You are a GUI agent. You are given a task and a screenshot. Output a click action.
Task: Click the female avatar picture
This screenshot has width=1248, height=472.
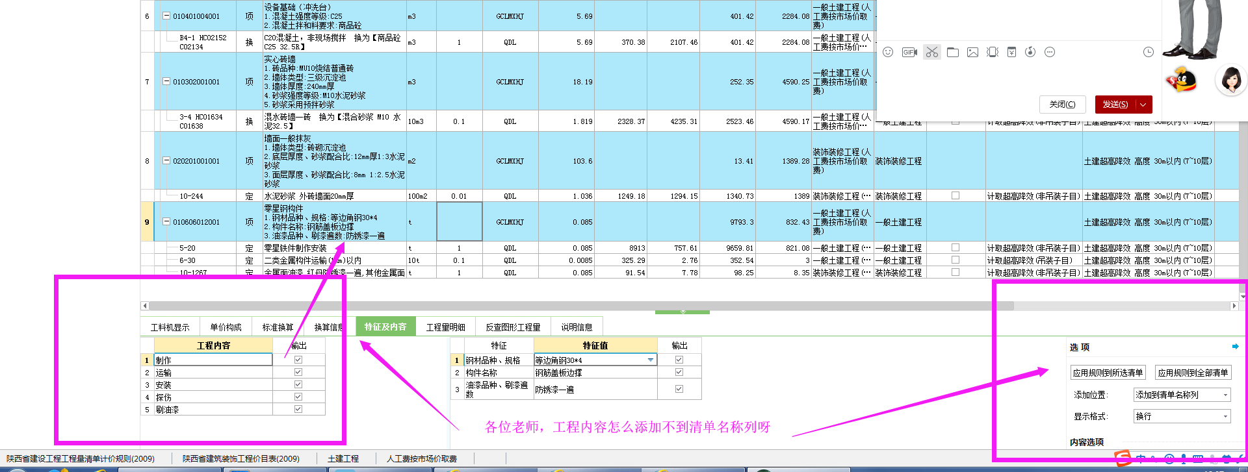point(1231,81)
